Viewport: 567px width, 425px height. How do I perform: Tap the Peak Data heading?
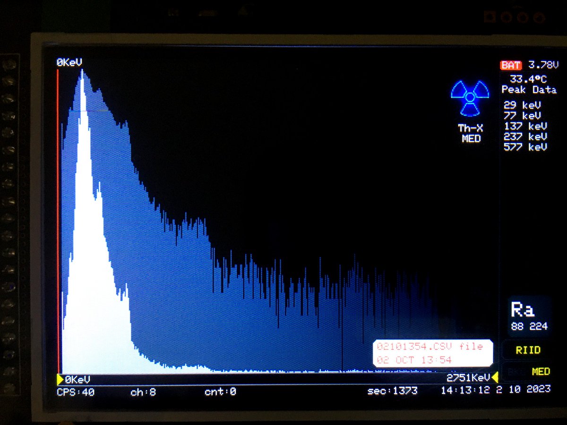point(529,90)
